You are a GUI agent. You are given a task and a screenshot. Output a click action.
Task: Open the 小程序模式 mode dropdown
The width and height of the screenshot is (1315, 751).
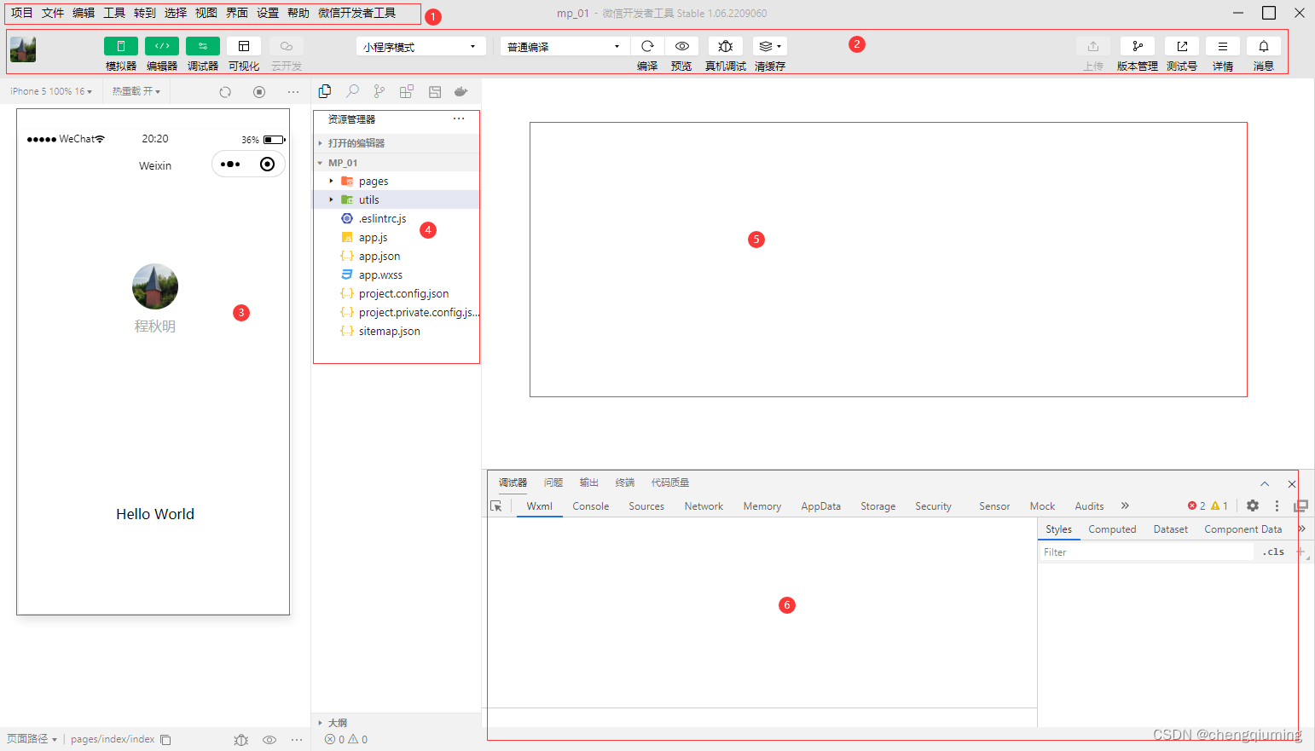tap(420, 47)
